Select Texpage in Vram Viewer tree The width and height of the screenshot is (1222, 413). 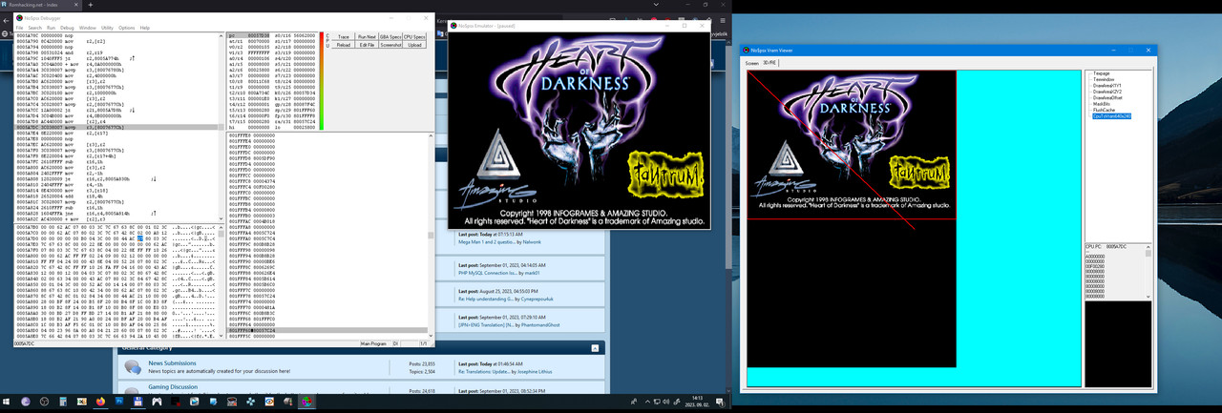coord(1101,73)
